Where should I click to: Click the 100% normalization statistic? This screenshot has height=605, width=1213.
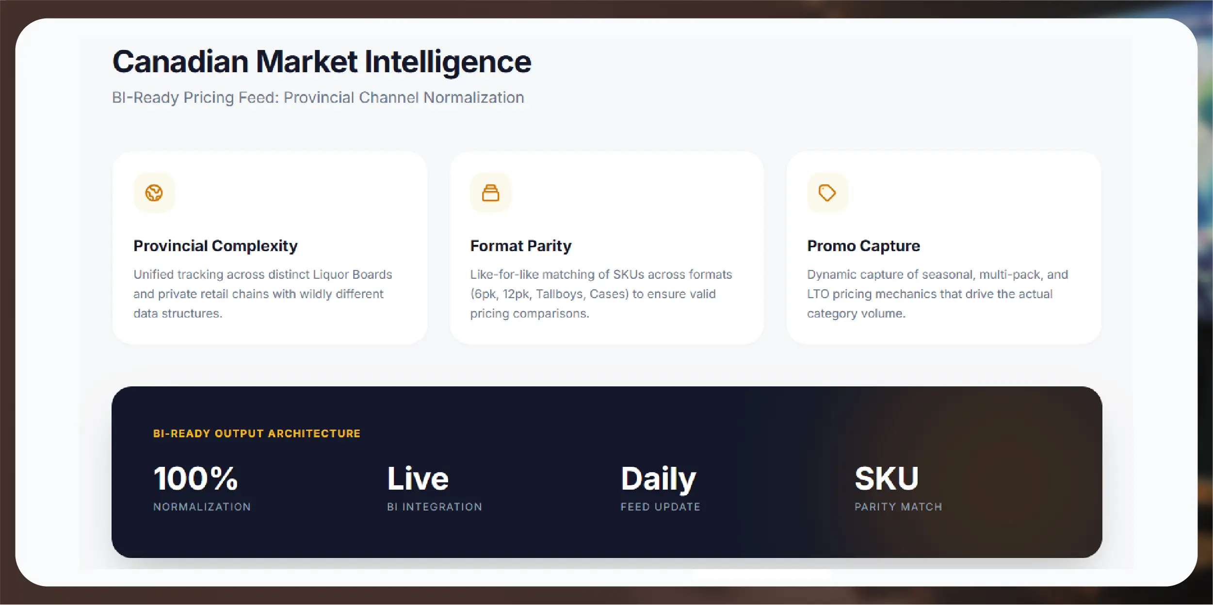coord(202,487)
